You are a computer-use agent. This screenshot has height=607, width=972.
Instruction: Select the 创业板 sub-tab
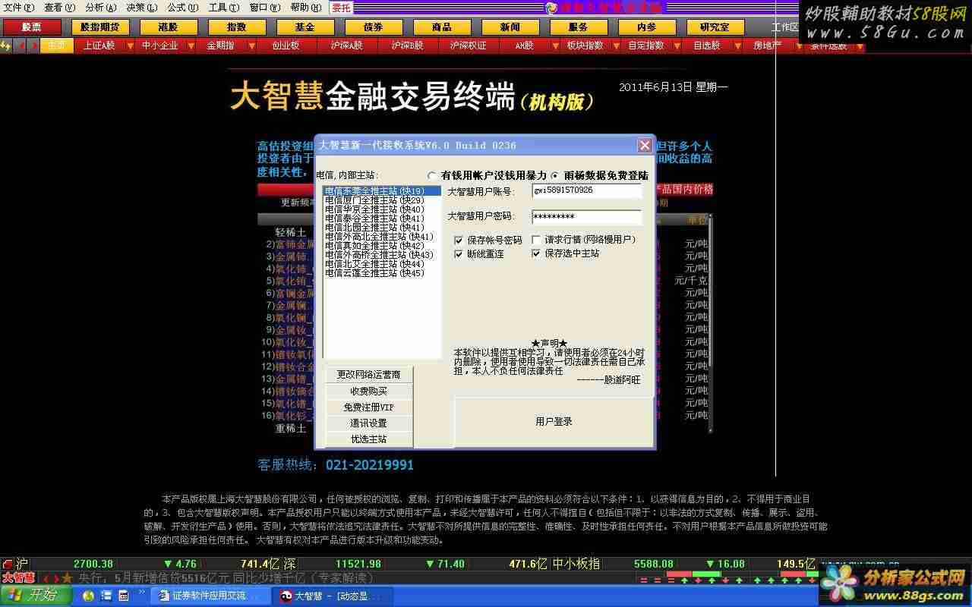click(x=286, y=46)
